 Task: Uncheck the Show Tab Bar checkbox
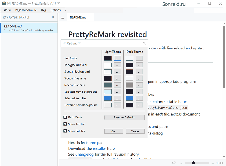tap(65, 124)
